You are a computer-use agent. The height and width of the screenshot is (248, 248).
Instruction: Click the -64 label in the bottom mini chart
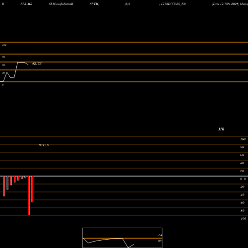click(160, 235)
